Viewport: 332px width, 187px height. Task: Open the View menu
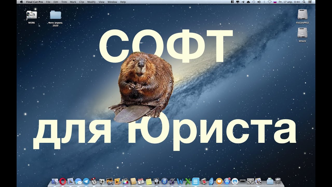click(x=102, y=2)
